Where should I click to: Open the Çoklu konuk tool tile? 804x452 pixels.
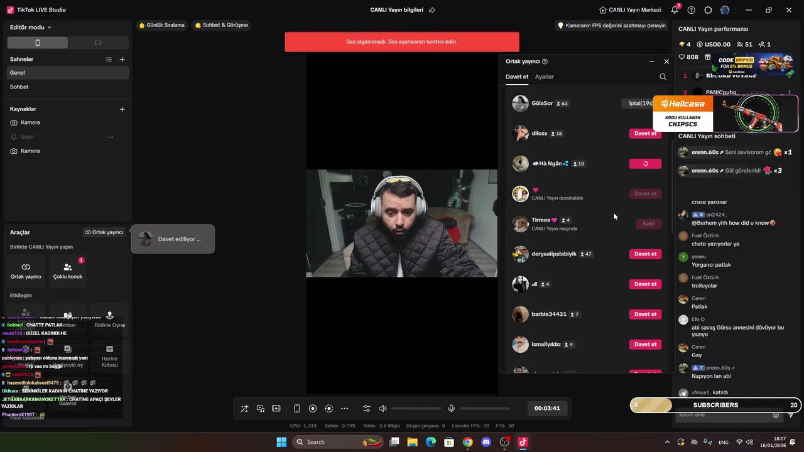68,271
